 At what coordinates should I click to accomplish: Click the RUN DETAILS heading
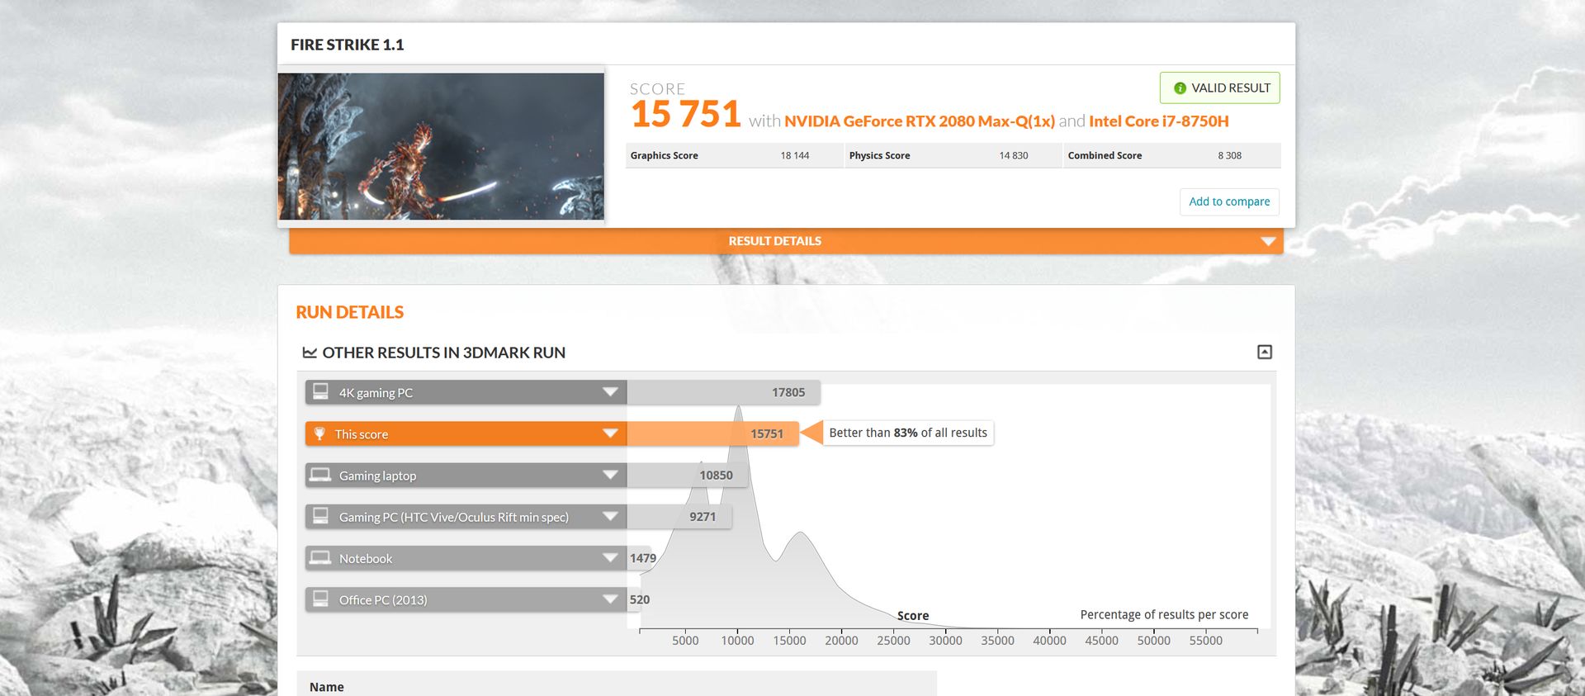coord(349,312)
